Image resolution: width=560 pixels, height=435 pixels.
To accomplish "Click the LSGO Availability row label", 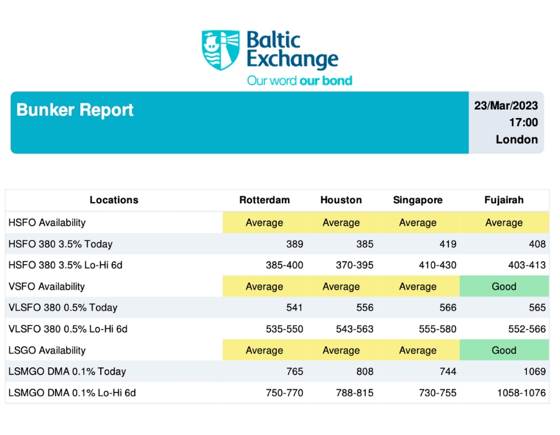I will pyautogui.click(x=47, y=350).
